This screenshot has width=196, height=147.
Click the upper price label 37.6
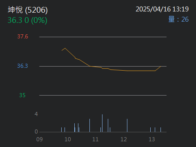point(22,36)
